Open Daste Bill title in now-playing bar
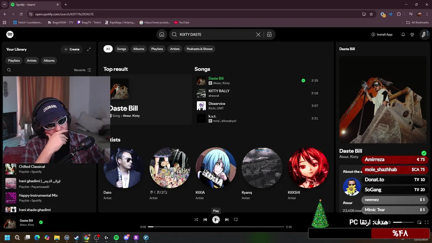The width and height of the screenshot is (432, 243). (26, 220)
